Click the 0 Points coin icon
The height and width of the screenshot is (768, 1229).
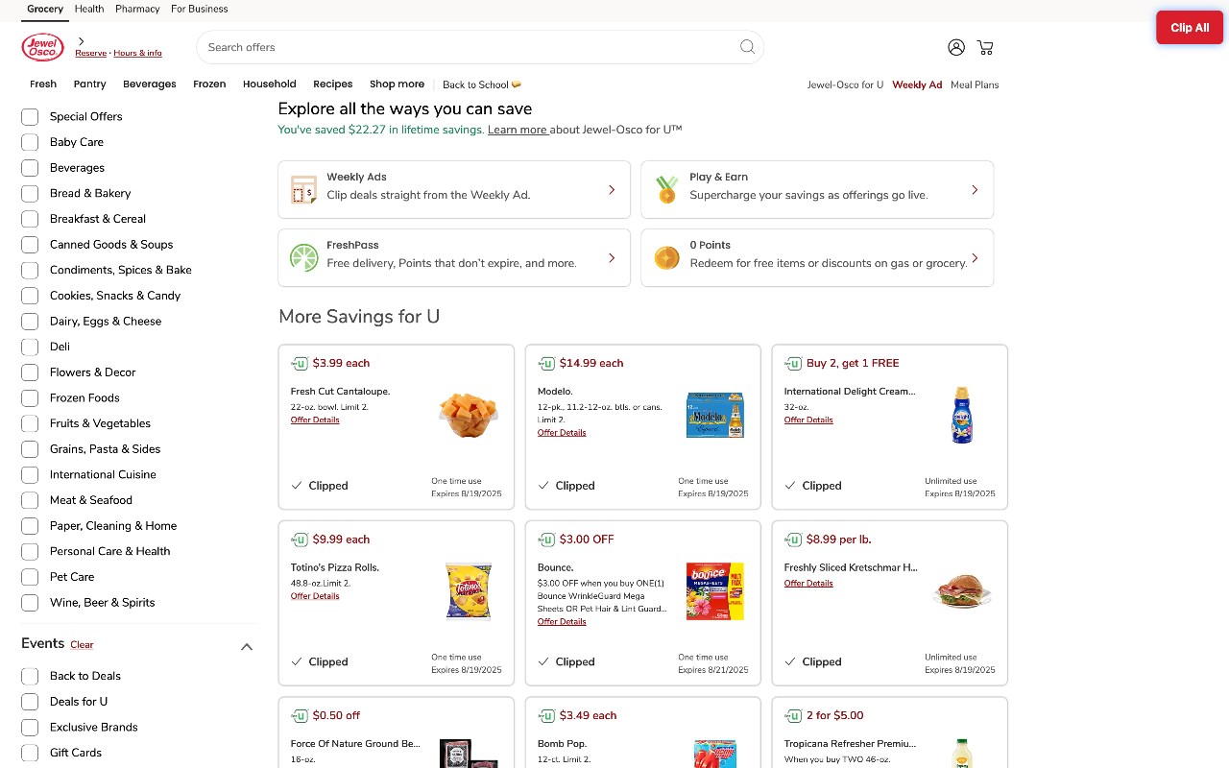click(666, 257)
